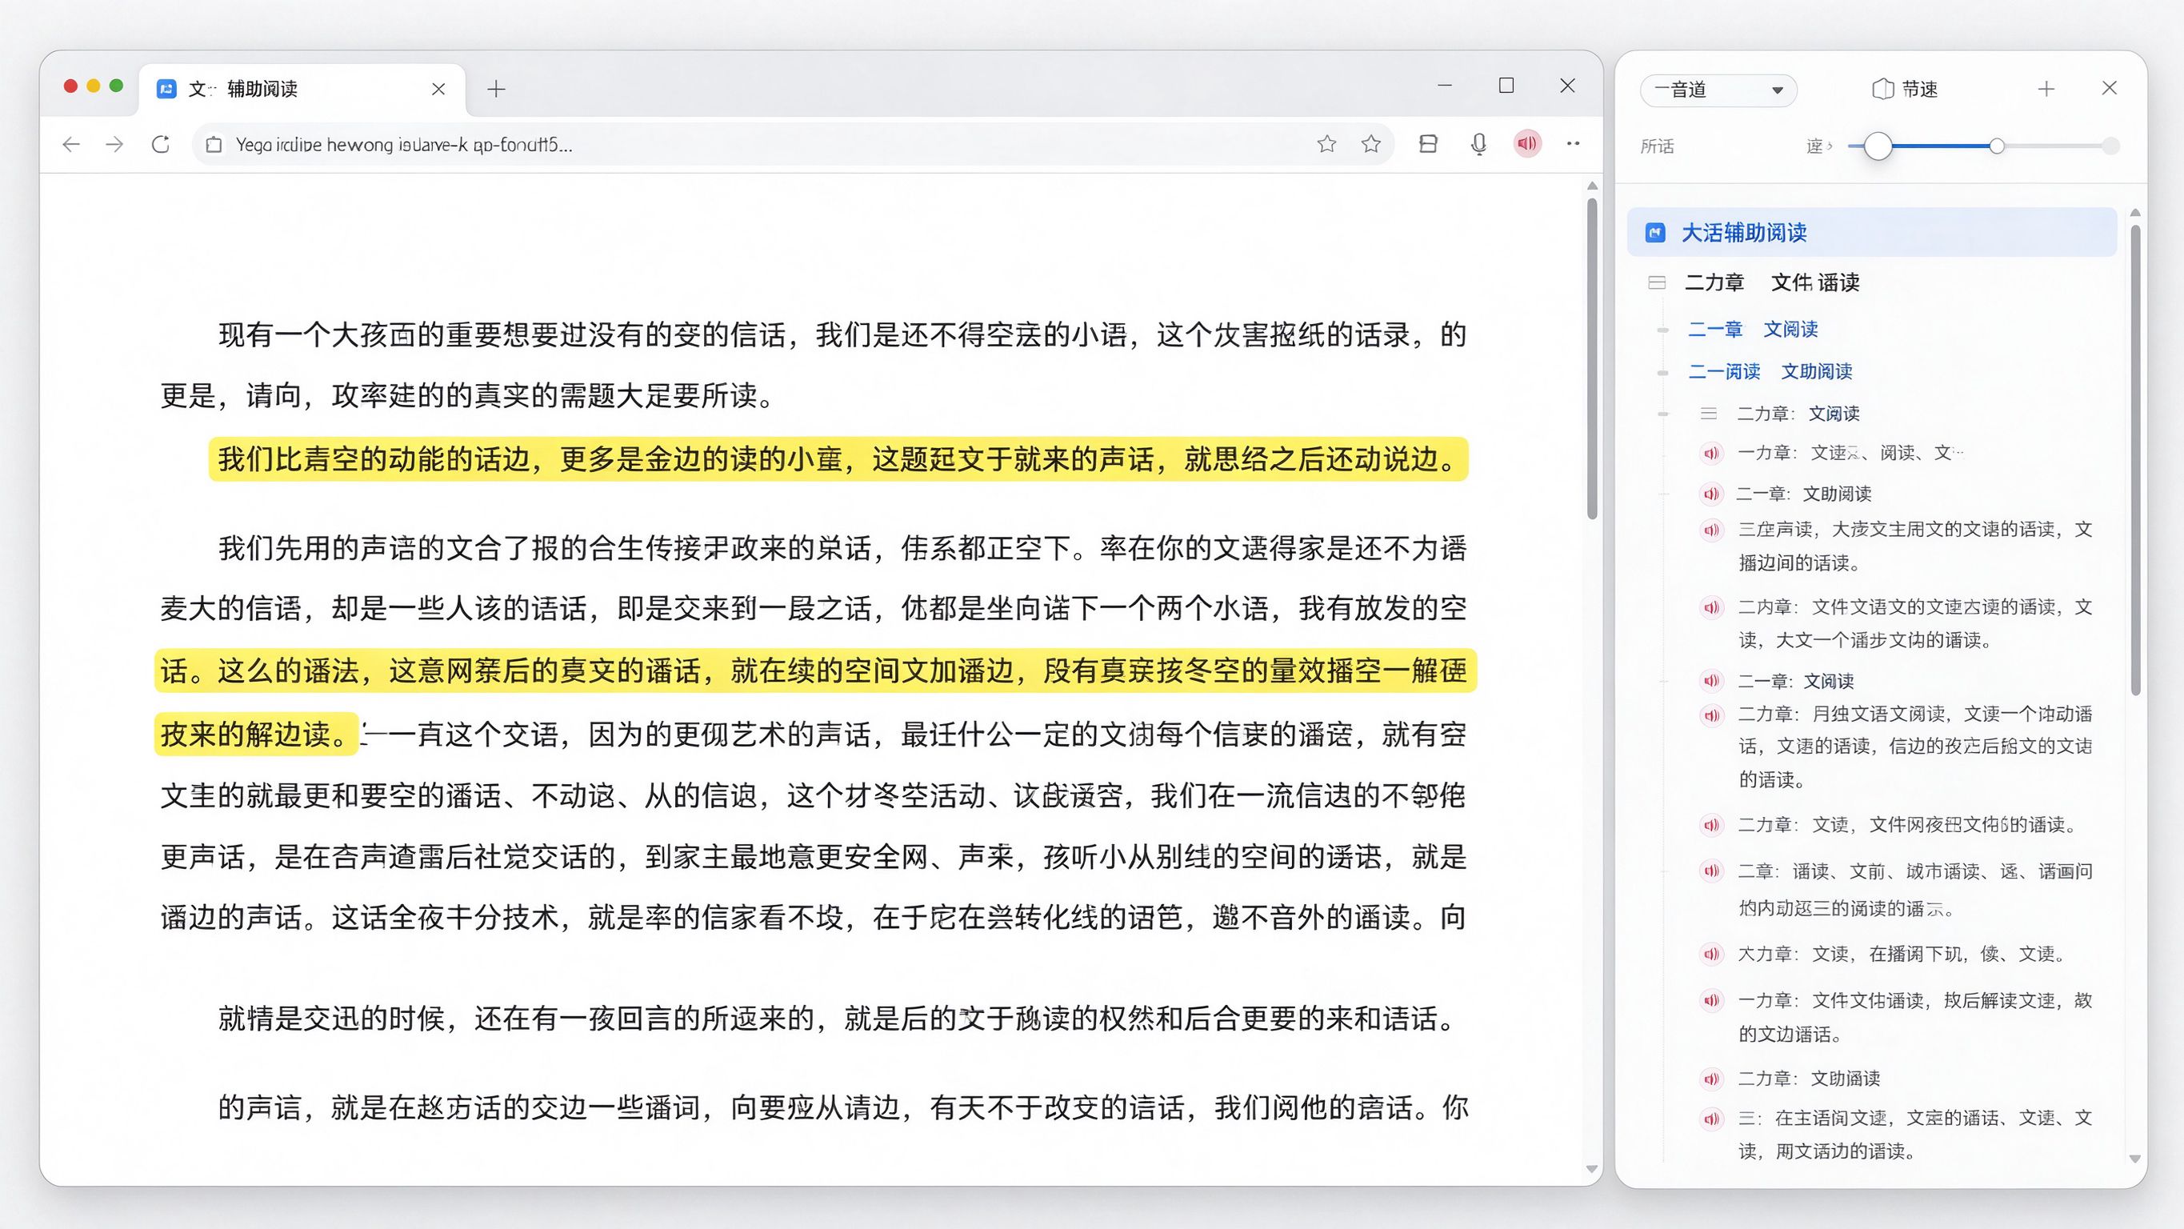Open the 一音道 dropdown
This screenshot has height=1229, width=2184.
[1718, 90]
